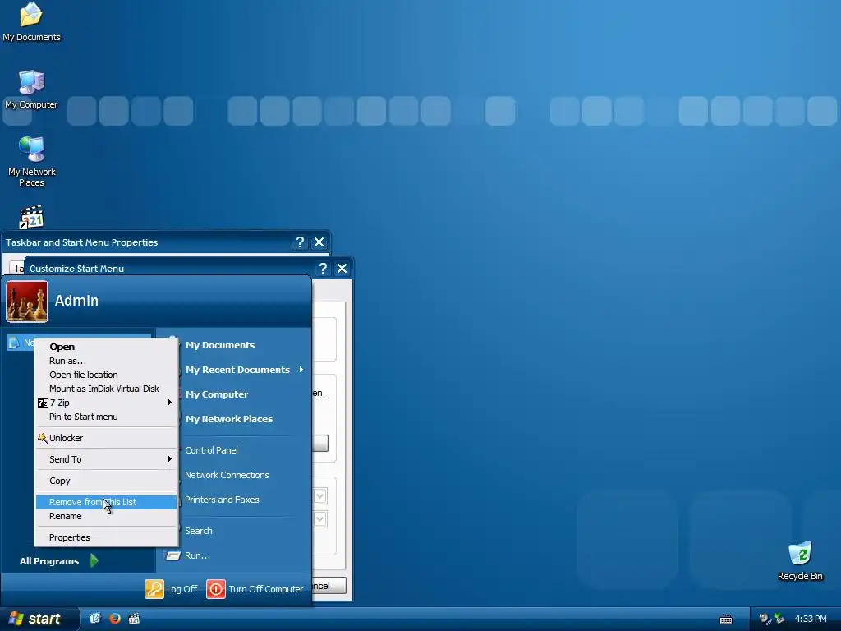The width and height of the screenshot is (841, 631).
Task: Select the media player shortcut on desktop
Action: pos(31,217)
